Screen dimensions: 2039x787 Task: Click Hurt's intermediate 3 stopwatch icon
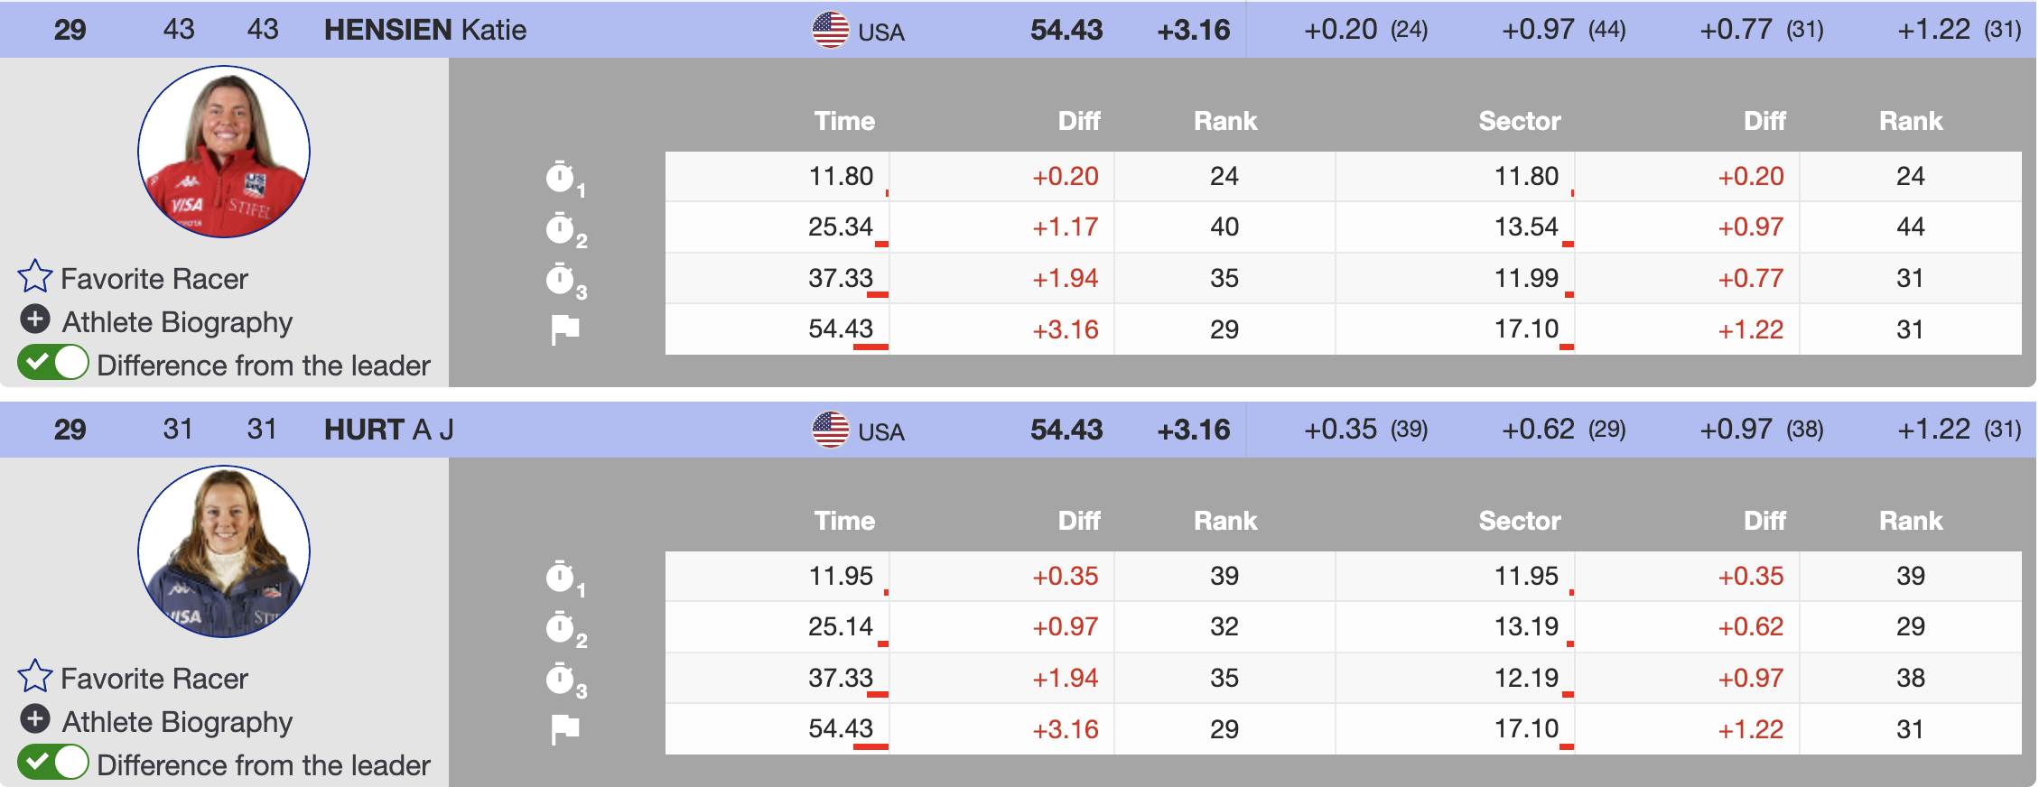[x=562, y=679]
